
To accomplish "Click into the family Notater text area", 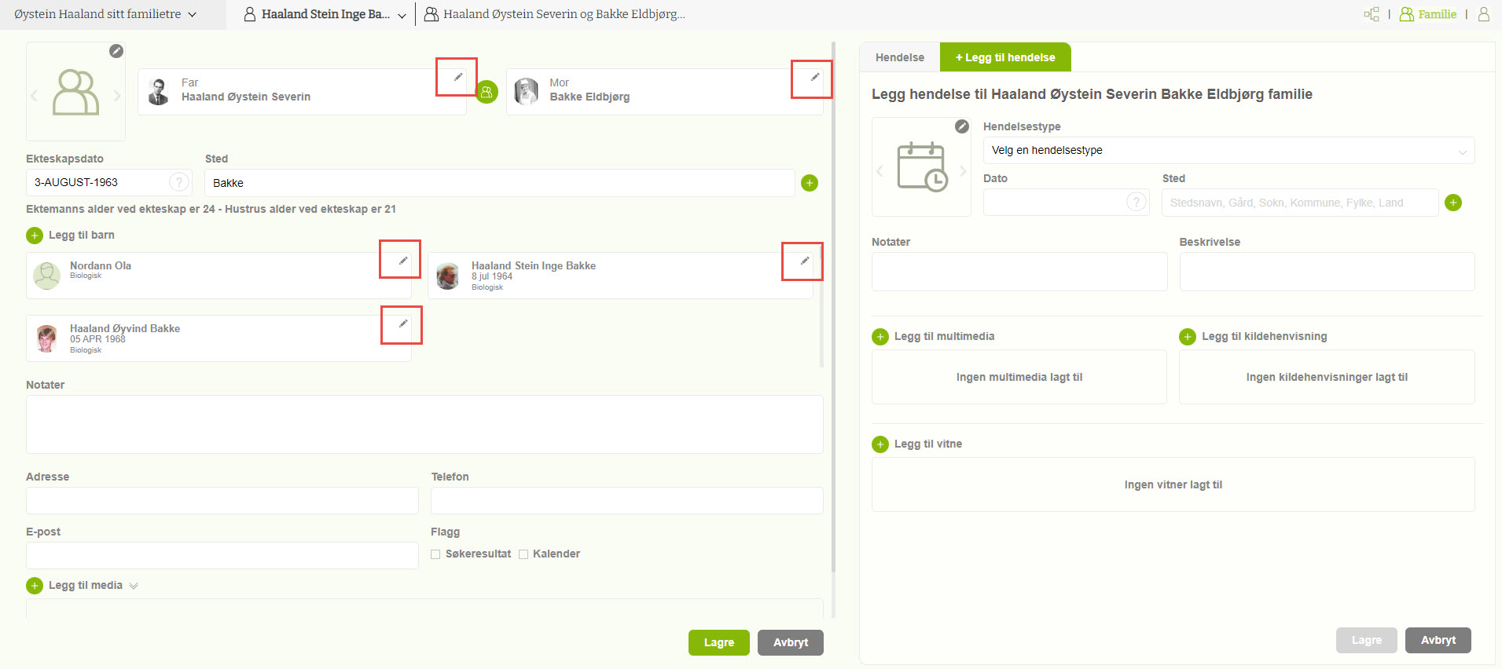I will tap(424, 424).
